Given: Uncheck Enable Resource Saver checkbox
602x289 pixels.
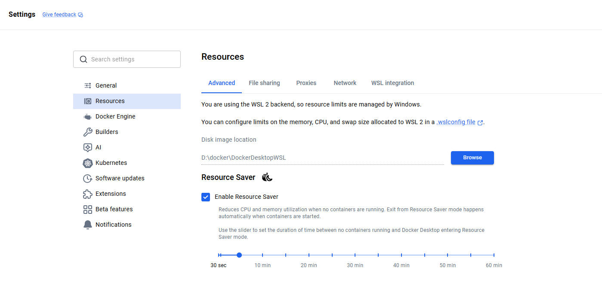Looking at the screenshot, I should pyautogui.click(x=206, y=197).
